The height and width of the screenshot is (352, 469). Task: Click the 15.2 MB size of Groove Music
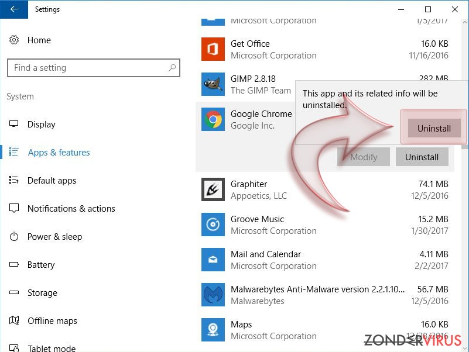point(433,219)
